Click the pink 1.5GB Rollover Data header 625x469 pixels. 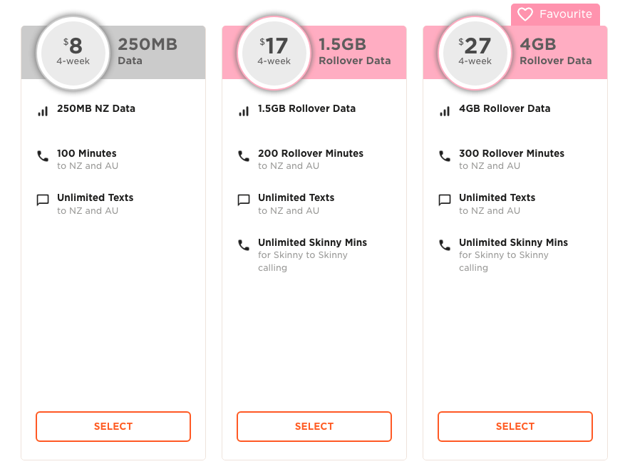pos(356,52)
